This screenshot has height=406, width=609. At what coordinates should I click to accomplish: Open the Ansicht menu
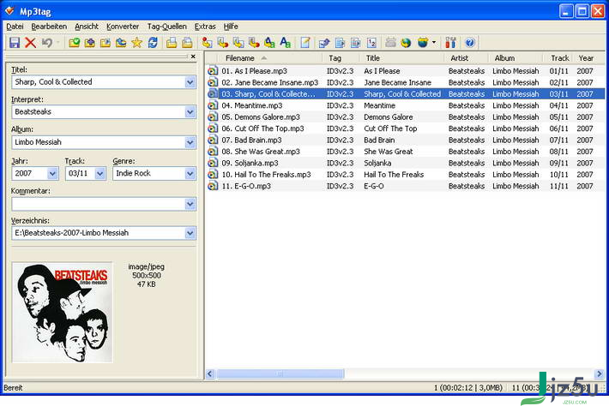pyautogui.click(x=87, y=27)
